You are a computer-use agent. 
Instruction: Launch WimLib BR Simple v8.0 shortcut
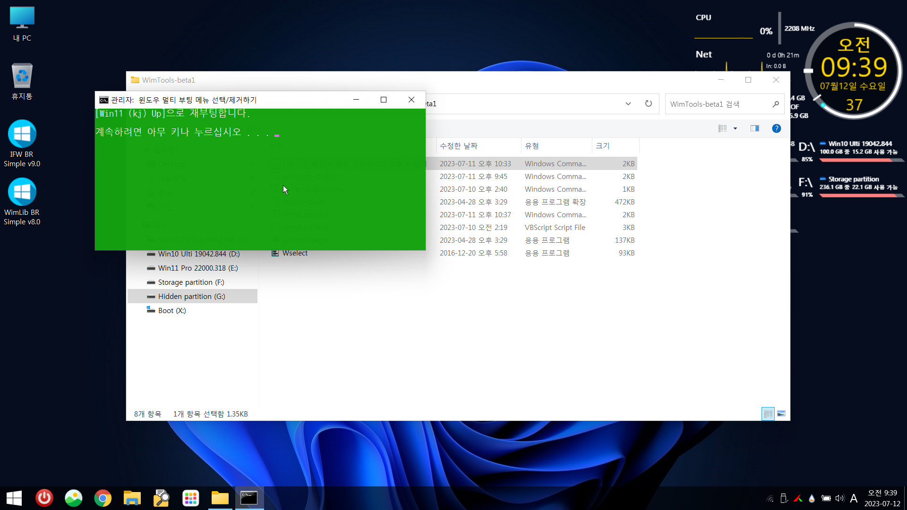[22, 201]
